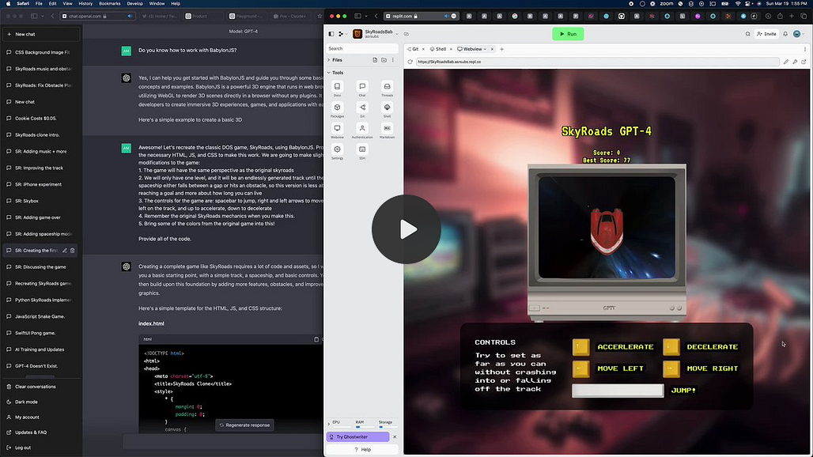Open the Markdown tool icon
The height and width of the screenshot is (457, 813).
387,129
